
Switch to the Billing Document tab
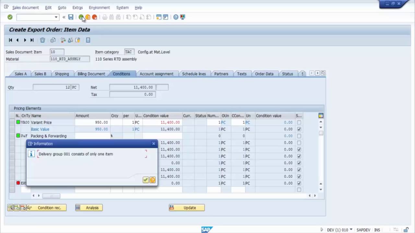pyautogui.click(x=91, y=74)
